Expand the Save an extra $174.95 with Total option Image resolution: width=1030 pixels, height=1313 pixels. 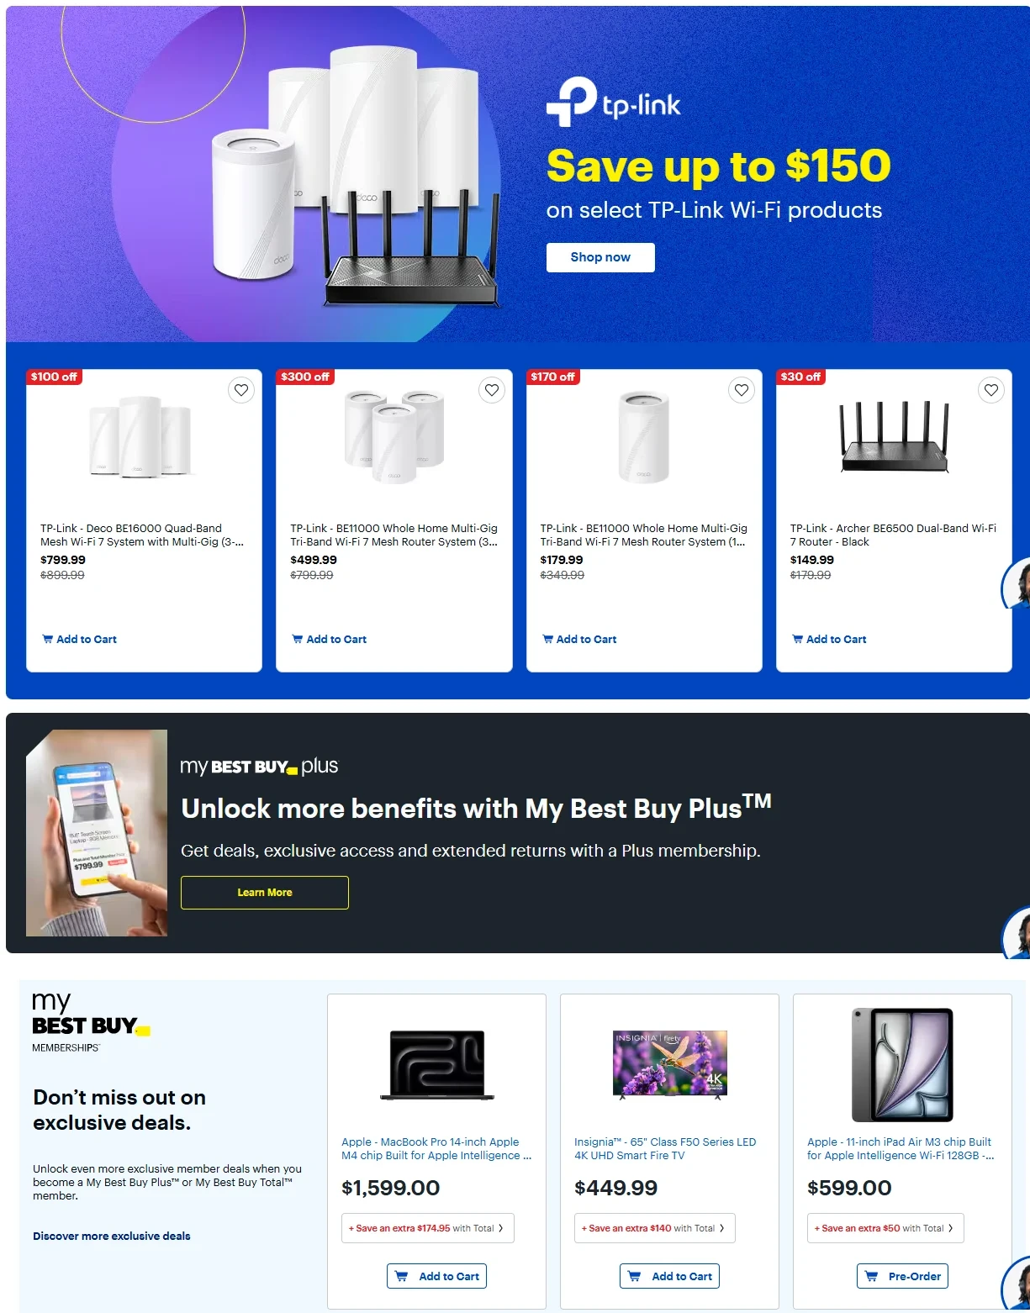coord(428,1228)
